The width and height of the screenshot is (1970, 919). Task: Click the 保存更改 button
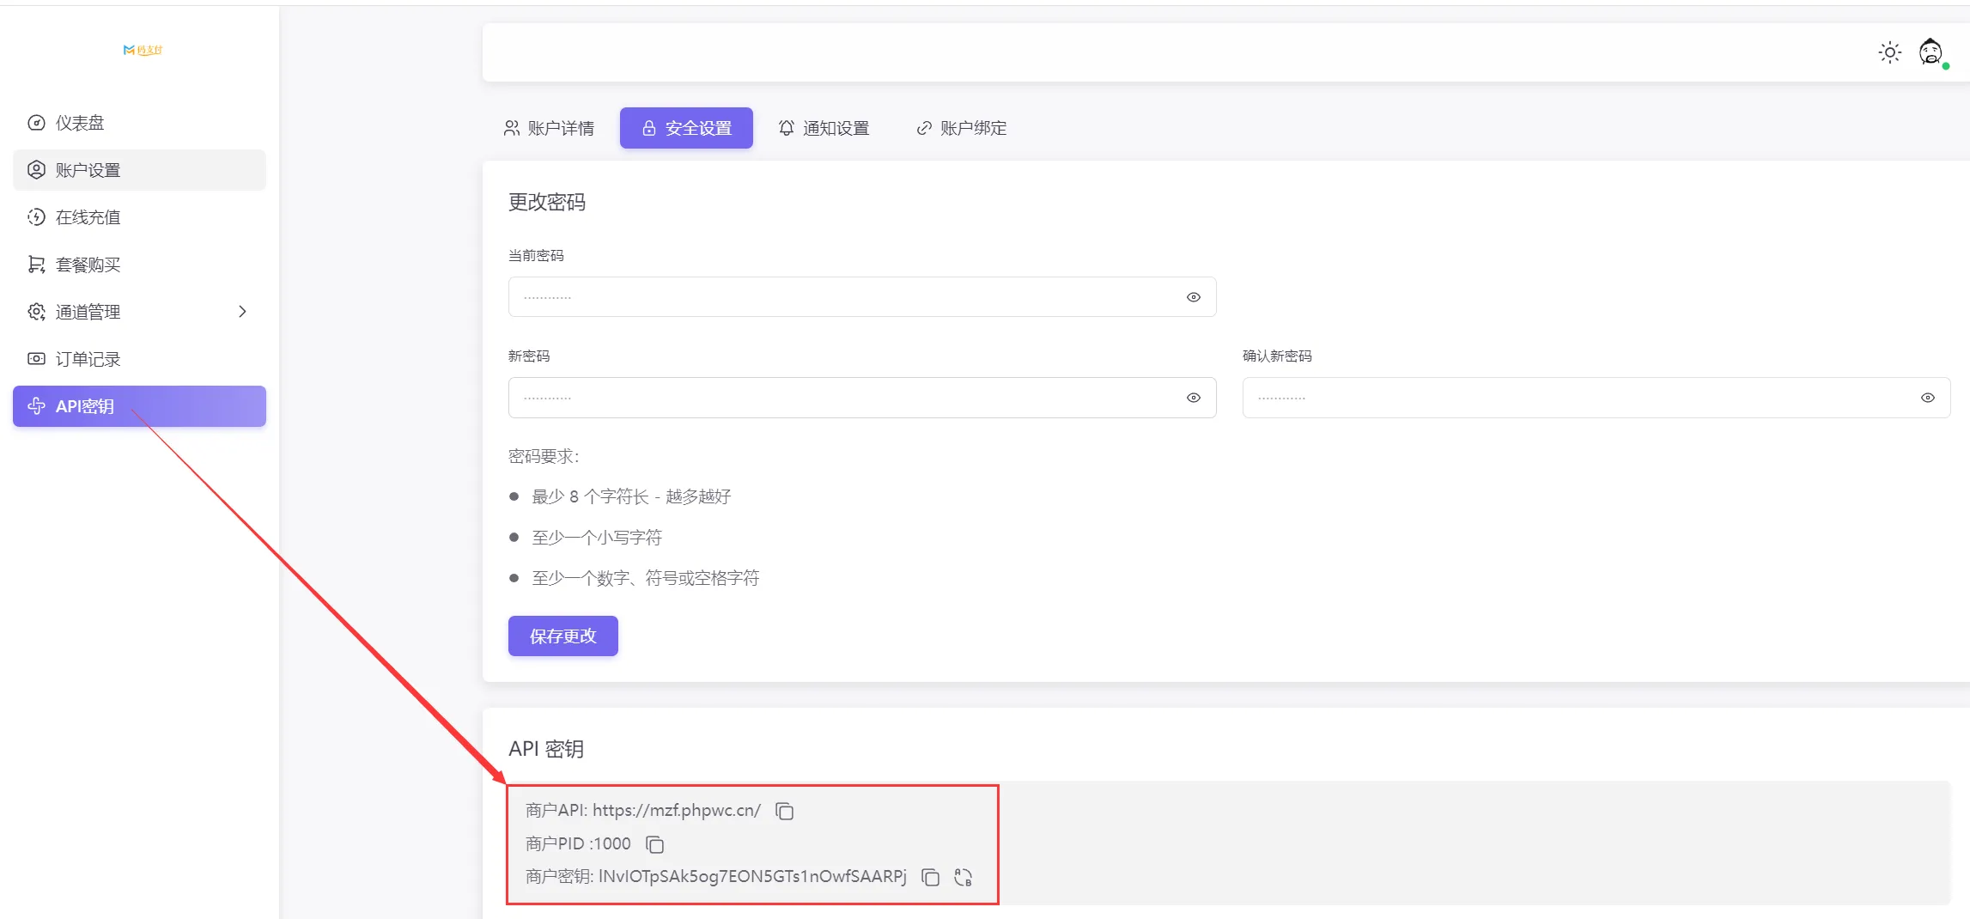coord(562,636)
